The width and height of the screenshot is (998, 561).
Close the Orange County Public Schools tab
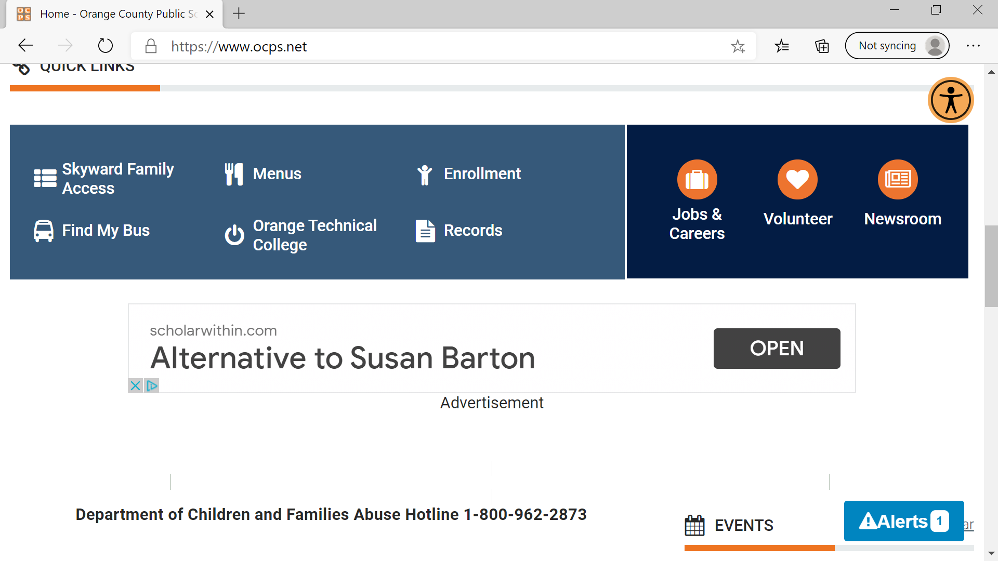(x=209, y=14)
